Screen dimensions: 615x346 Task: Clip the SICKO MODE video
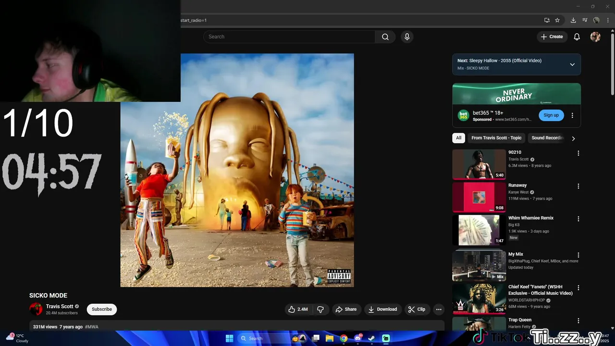tap(417, 309)
